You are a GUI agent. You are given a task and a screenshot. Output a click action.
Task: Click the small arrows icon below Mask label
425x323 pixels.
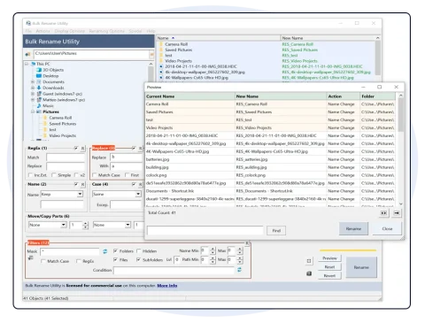[30, 258]
